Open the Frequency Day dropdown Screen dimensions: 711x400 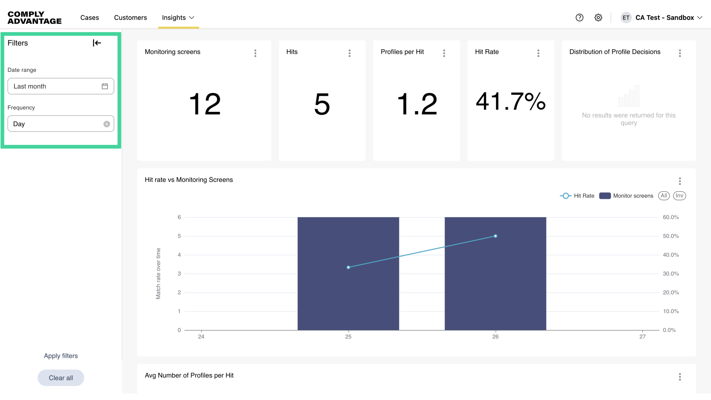(x=56, y=124)
